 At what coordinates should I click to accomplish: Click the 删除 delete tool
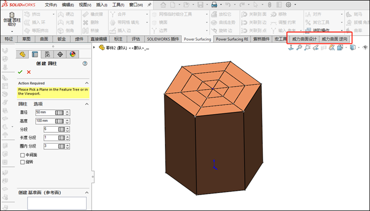tap(91, 23)
